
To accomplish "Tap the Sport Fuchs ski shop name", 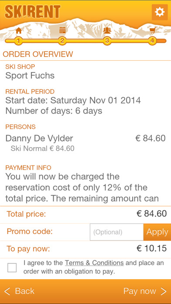I will (30, 76).
